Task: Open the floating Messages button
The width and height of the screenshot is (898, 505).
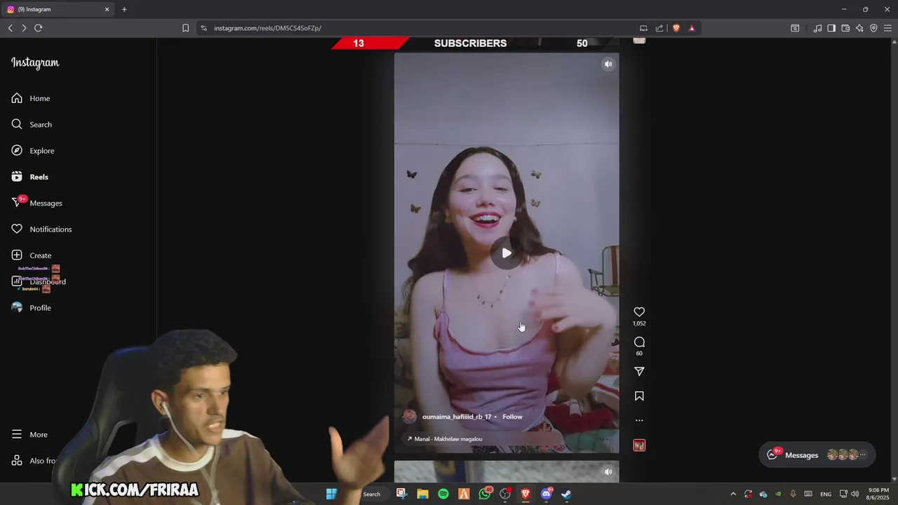Action: [817, 454]
